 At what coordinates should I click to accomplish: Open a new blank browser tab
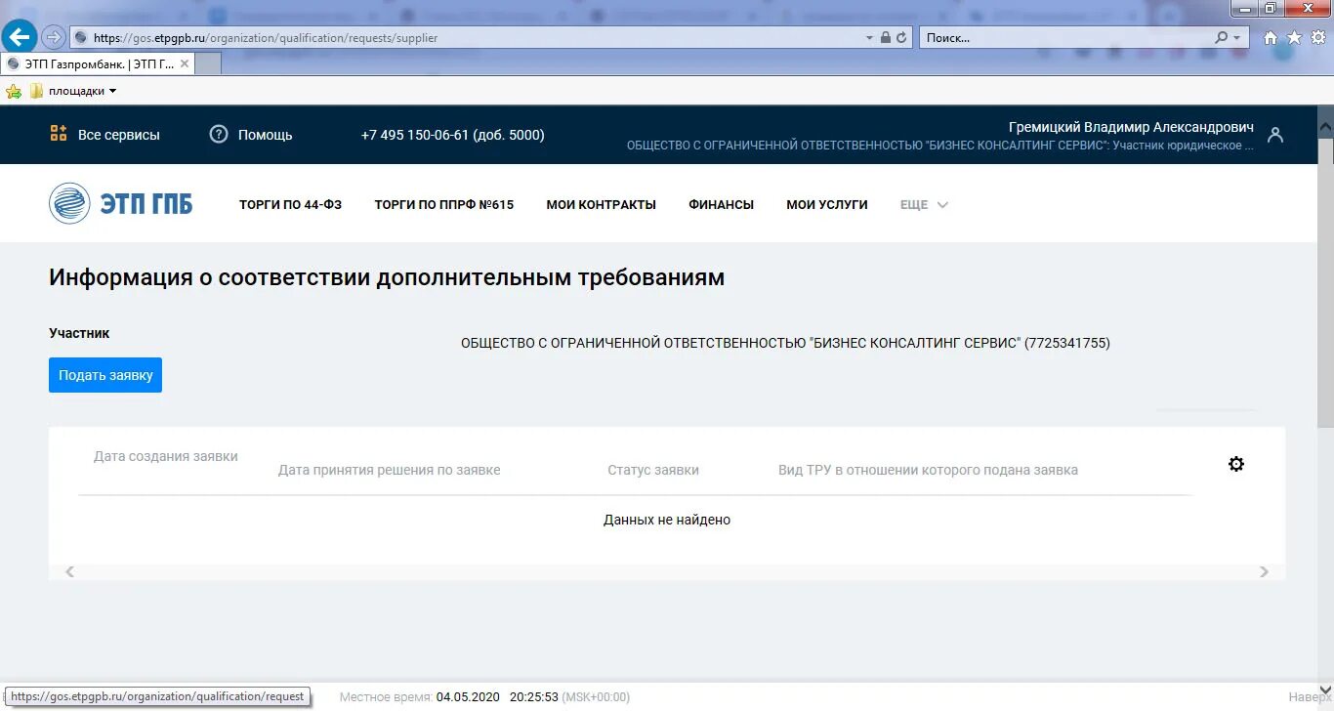(x=208, y=63)
